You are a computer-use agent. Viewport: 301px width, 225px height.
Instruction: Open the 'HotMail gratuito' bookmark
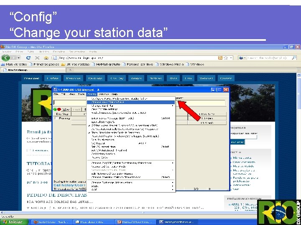click(106, 64)
